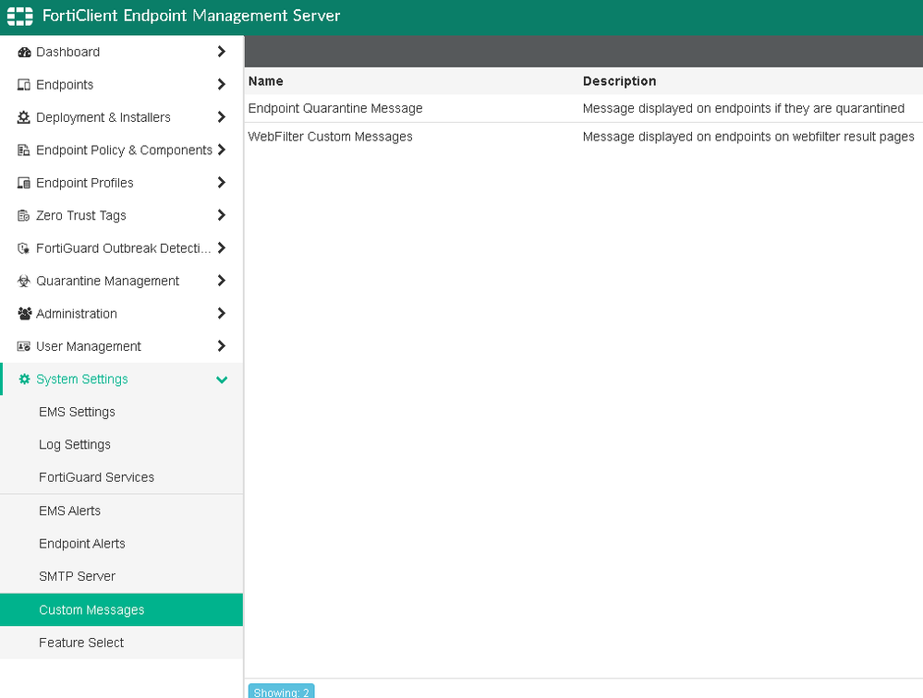This screenshot has height=698, width=923.
Task: Expand the Endpoints menu chevron
Action: point(222,85)
